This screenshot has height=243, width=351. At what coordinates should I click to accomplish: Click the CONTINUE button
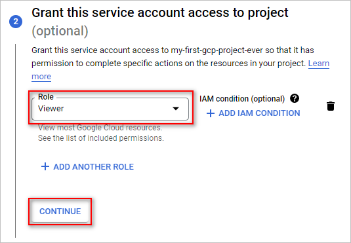coord(60,212)
